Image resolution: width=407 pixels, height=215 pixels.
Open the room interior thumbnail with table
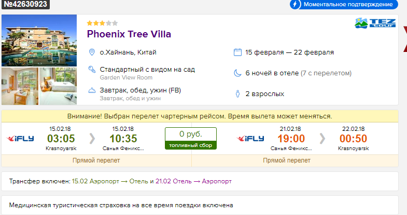[20, 86]
